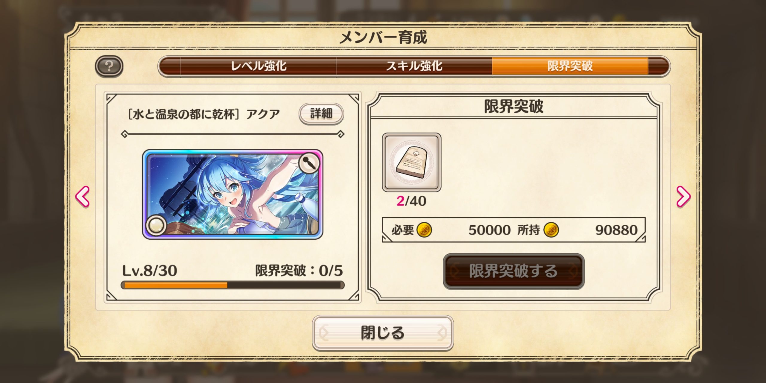Click the Aqua character card illustration
The width and height of the screenshot is (766, 383).
click(x=232, y=194)
